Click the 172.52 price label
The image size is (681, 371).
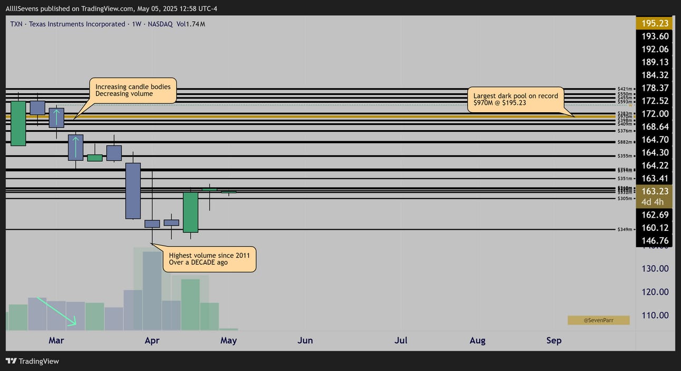tap(655, 101)
